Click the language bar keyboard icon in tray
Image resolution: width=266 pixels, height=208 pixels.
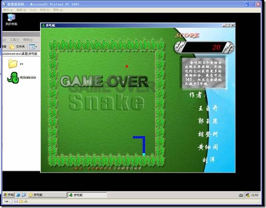point(241,195)
